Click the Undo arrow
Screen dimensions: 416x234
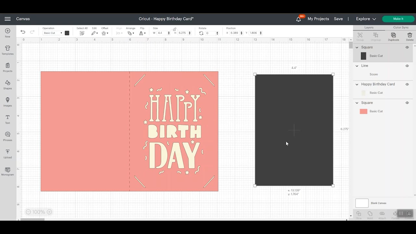point(23,32)
